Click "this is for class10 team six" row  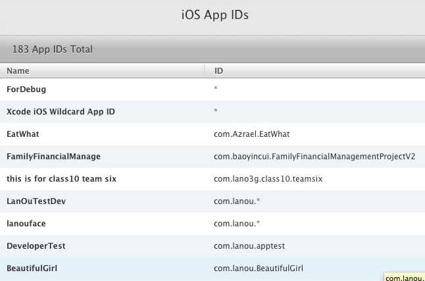pyautogui.click(x=61, y=178)
